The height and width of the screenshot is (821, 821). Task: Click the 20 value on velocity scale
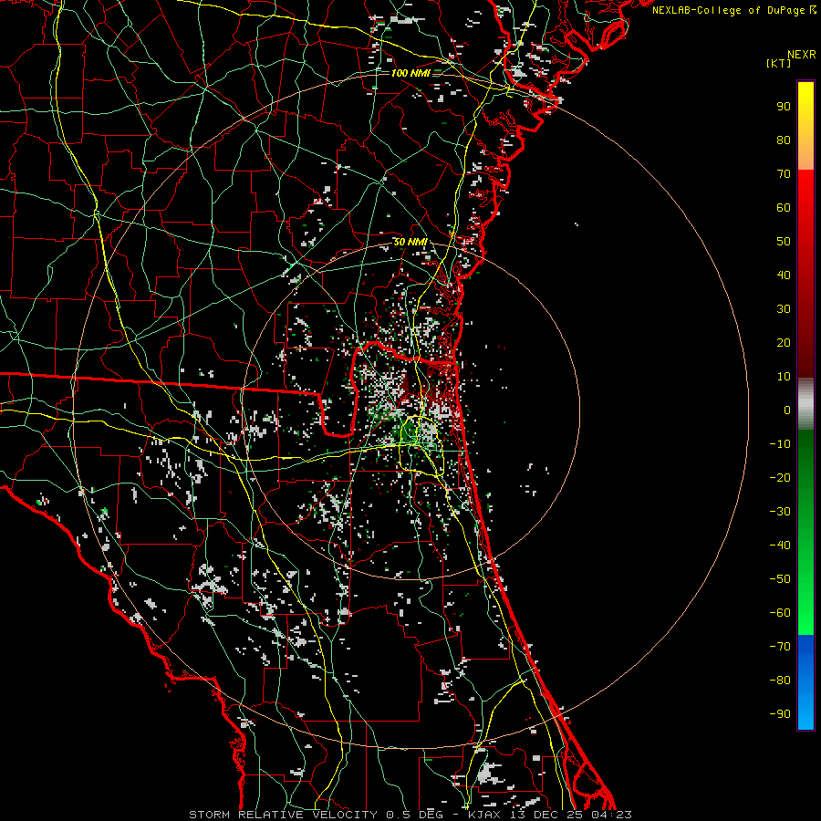784,342
